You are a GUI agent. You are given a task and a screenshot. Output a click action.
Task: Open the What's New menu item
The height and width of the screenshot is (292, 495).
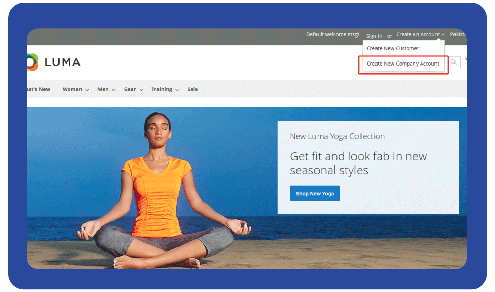pos(38,89)
